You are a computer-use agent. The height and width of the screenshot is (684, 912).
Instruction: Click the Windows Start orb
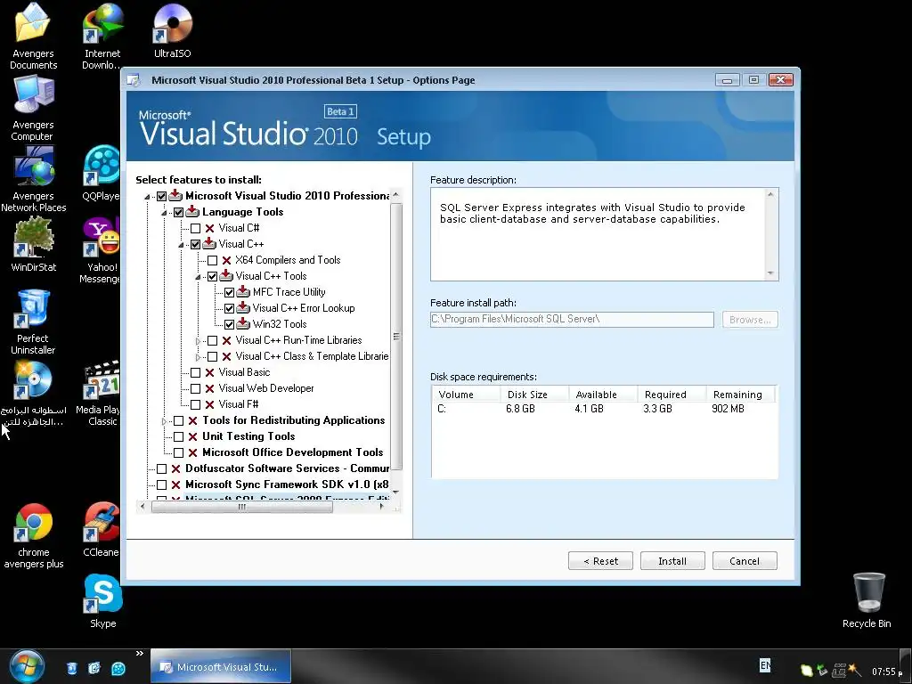[27, 666]
